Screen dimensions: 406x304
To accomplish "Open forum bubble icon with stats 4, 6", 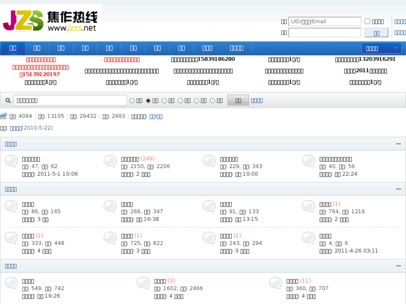I will click(x=309, y=238).
